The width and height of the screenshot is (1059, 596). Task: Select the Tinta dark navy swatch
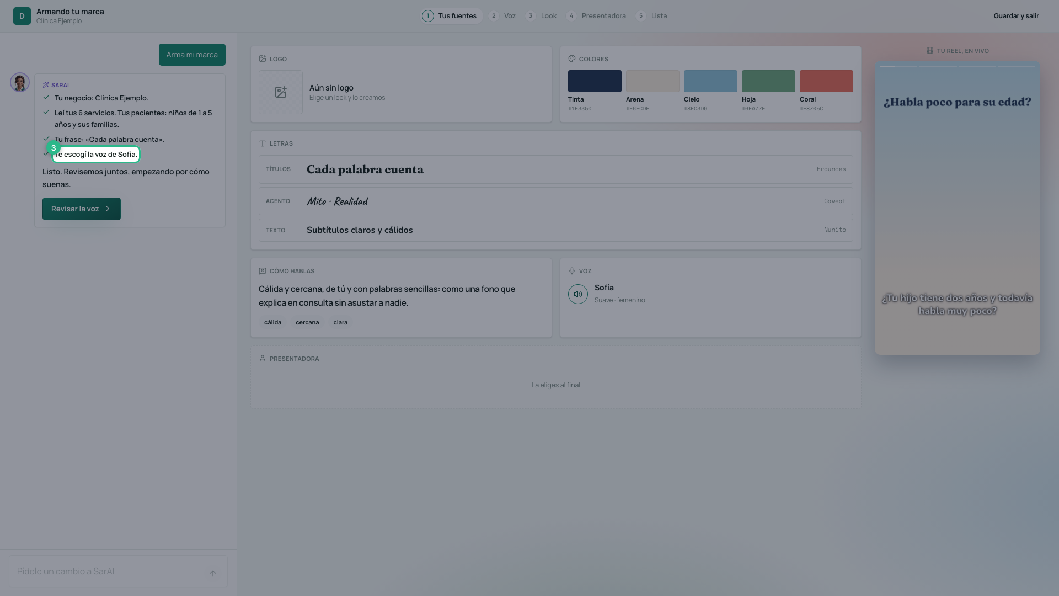click(x=595, y=81)
